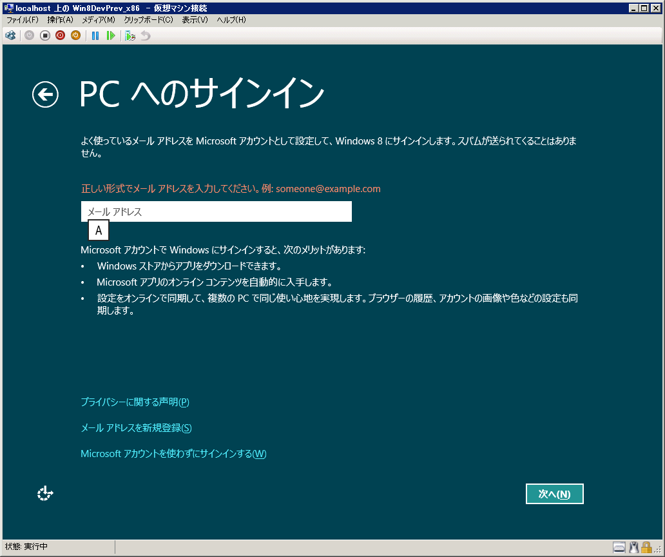This screenshot has width=665, height=557.
Task: Click the keyboard status icon in status bar
Action: (619, 547)
